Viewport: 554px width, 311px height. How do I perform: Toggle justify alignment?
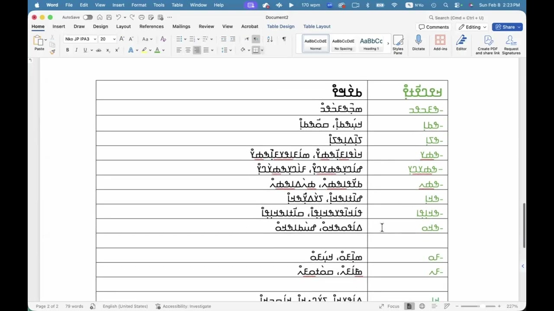point(206,50)
